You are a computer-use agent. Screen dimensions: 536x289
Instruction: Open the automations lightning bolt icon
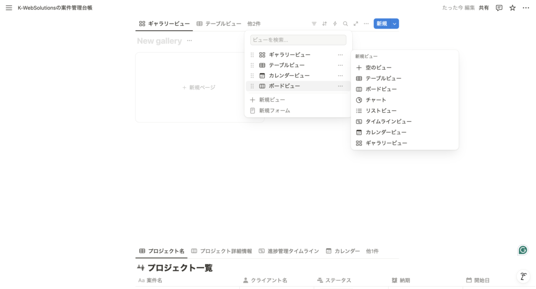pos(335,24)
